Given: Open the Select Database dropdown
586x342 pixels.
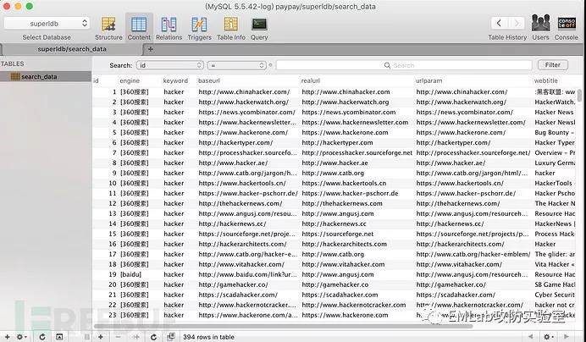Looking at the screenshot, I should point(47,23).
